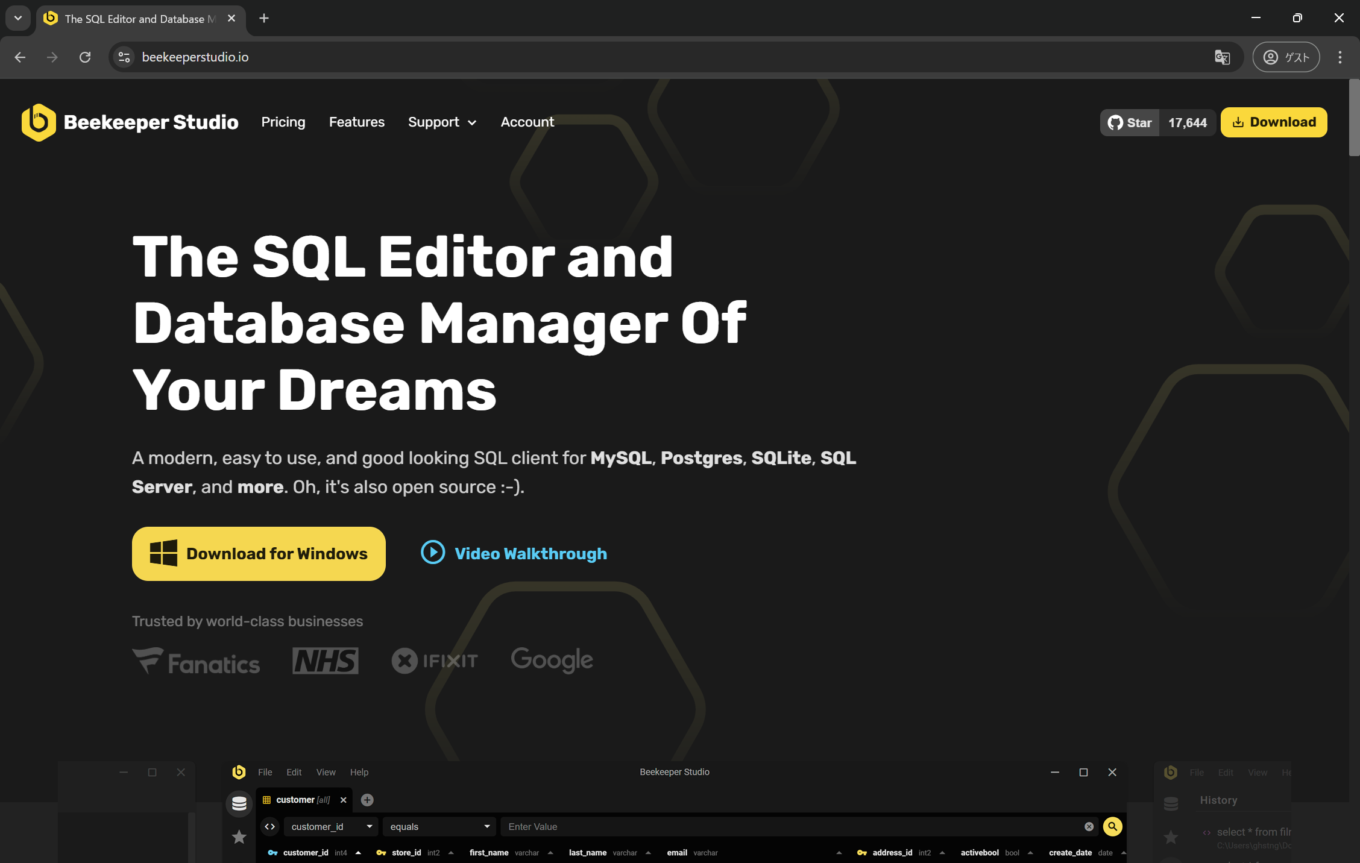This screenshot has height=863, width=1360.
Task: Click the page vertical scrollbar
Action: coord(1354,118)
